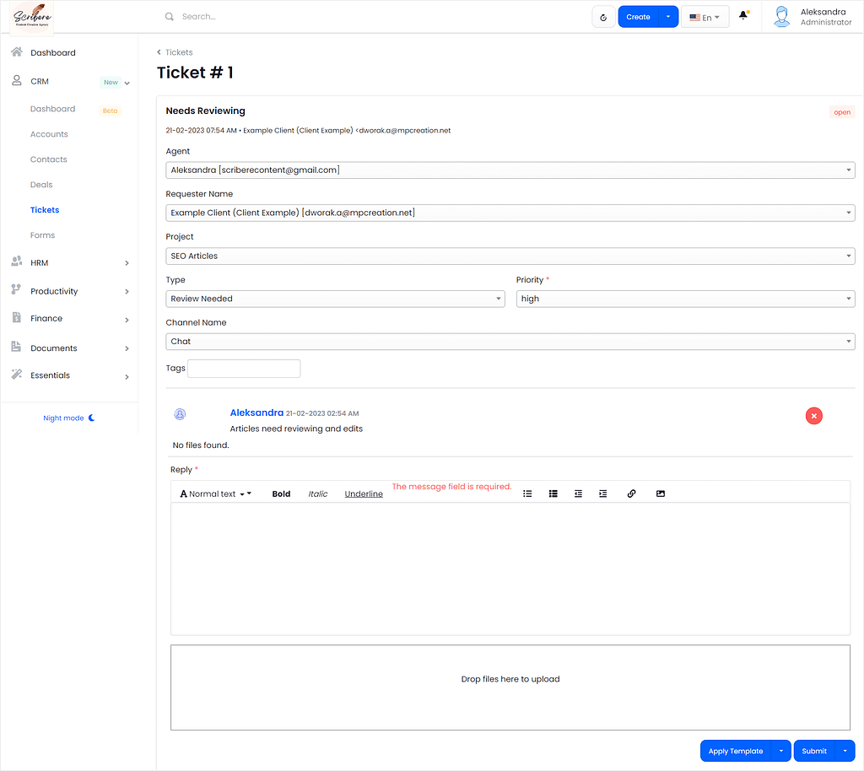Toggle Bold formatting in reply editor
The width and height of the screenshot is (864, 771).
coord(281,494)
